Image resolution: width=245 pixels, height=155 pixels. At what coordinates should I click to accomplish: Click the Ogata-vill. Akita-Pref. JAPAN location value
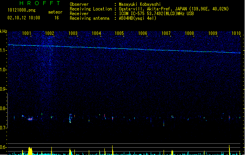point(174,9)
